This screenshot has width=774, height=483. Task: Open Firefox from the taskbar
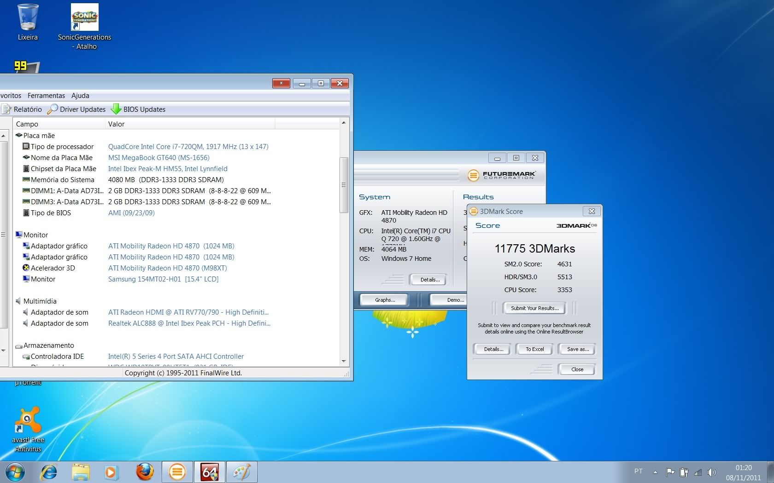145,472
